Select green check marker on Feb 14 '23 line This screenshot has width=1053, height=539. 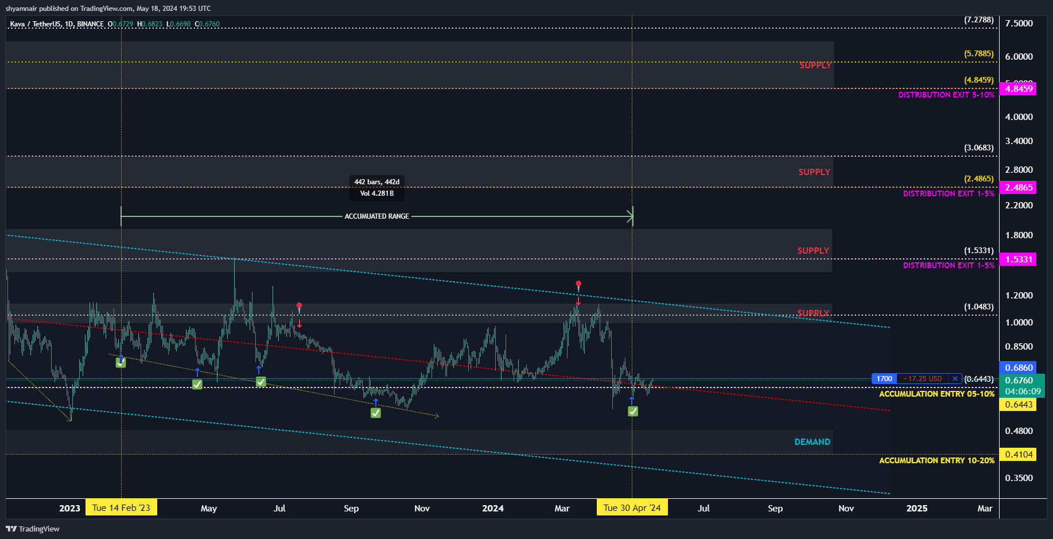pyautogui.click(x=121, y=362)
